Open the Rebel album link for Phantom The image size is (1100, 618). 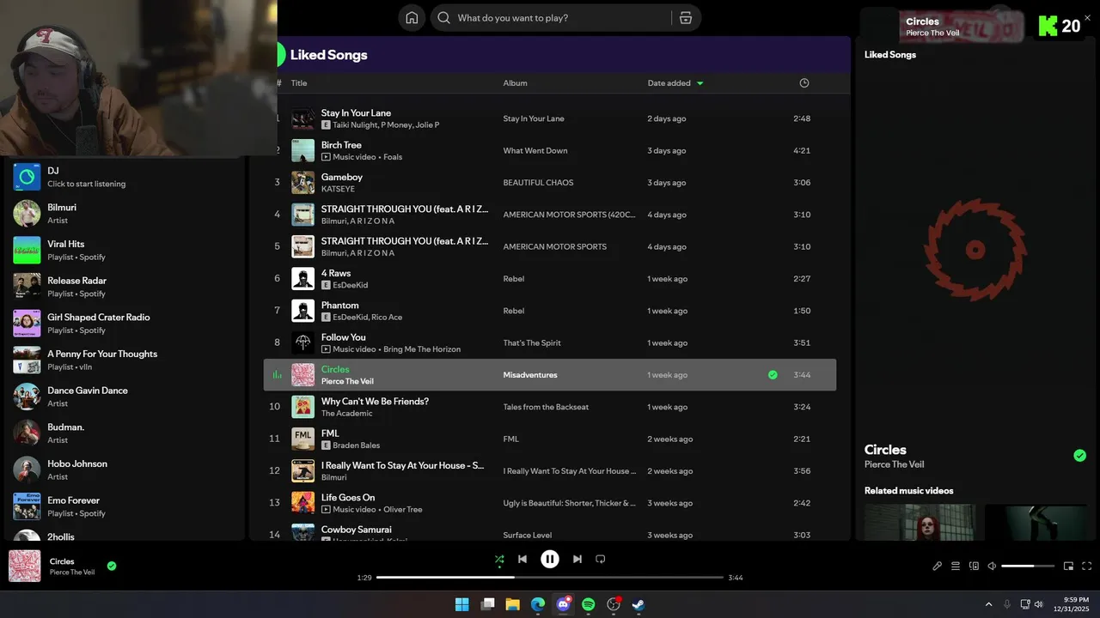tap(514, 311)
